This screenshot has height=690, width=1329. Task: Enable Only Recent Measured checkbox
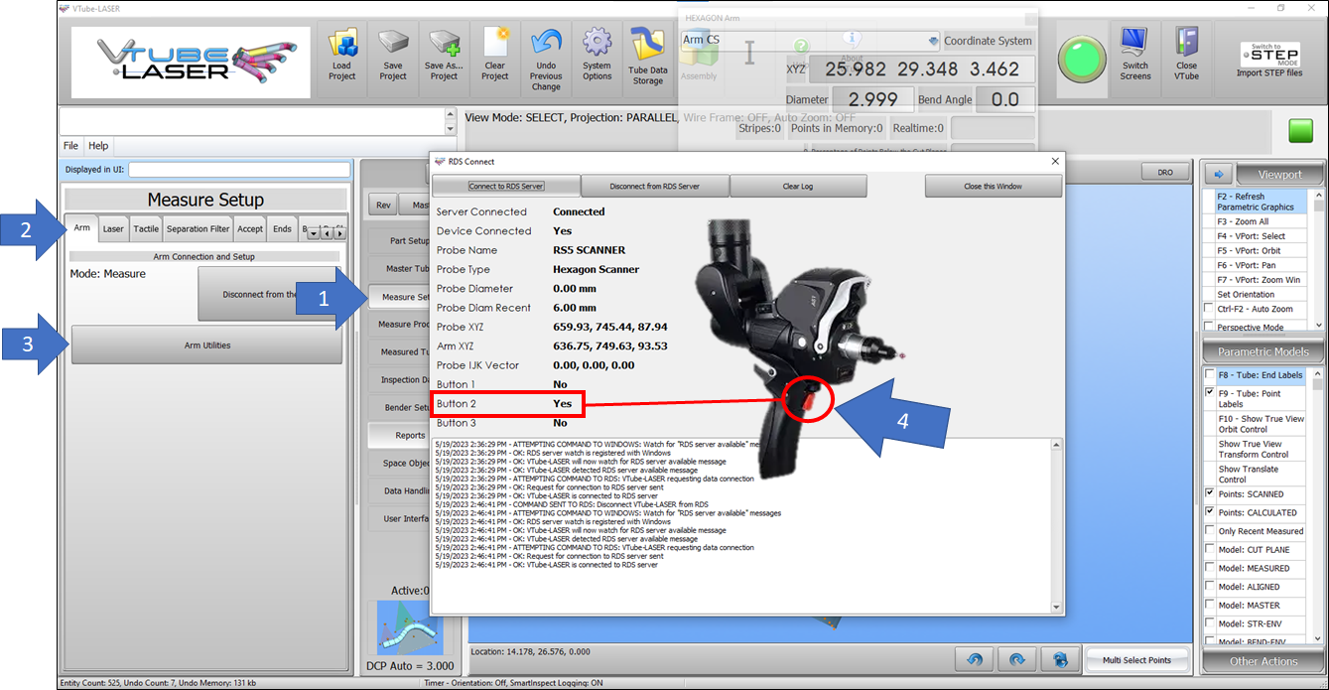[x=1209, y=531]
